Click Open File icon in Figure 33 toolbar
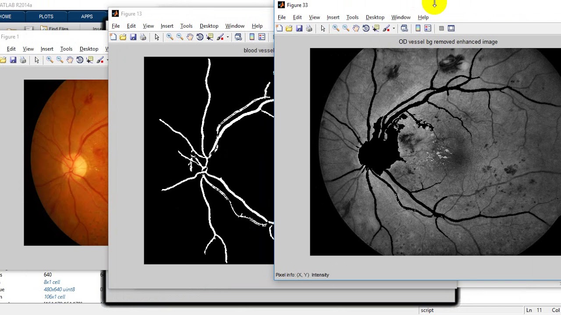The image size is (561, 315). click(289, 28)
